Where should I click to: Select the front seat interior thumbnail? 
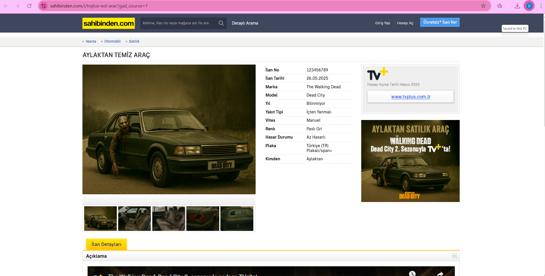click(x=134, y=219)
